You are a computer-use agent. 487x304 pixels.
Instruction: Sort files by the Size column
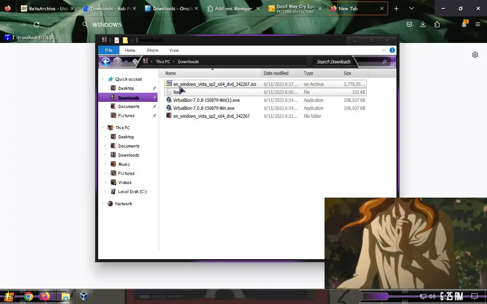pyautogui.click(x=355, y=73)
